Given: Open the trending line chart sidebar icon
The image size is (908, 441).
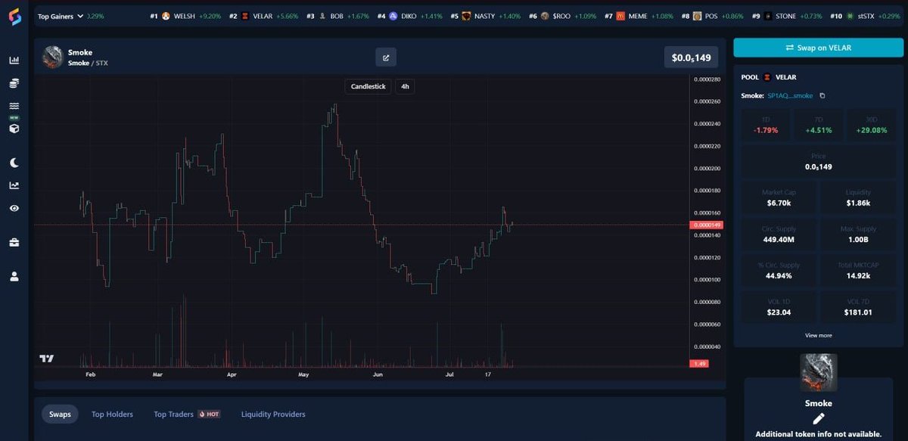Looking at the screenshot, I should pos(14,185).
